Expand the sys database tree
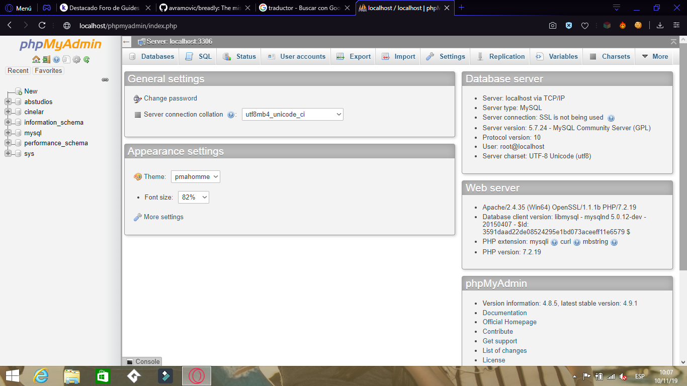This screenshot has width=687, height=386. [x=8, y=154]
